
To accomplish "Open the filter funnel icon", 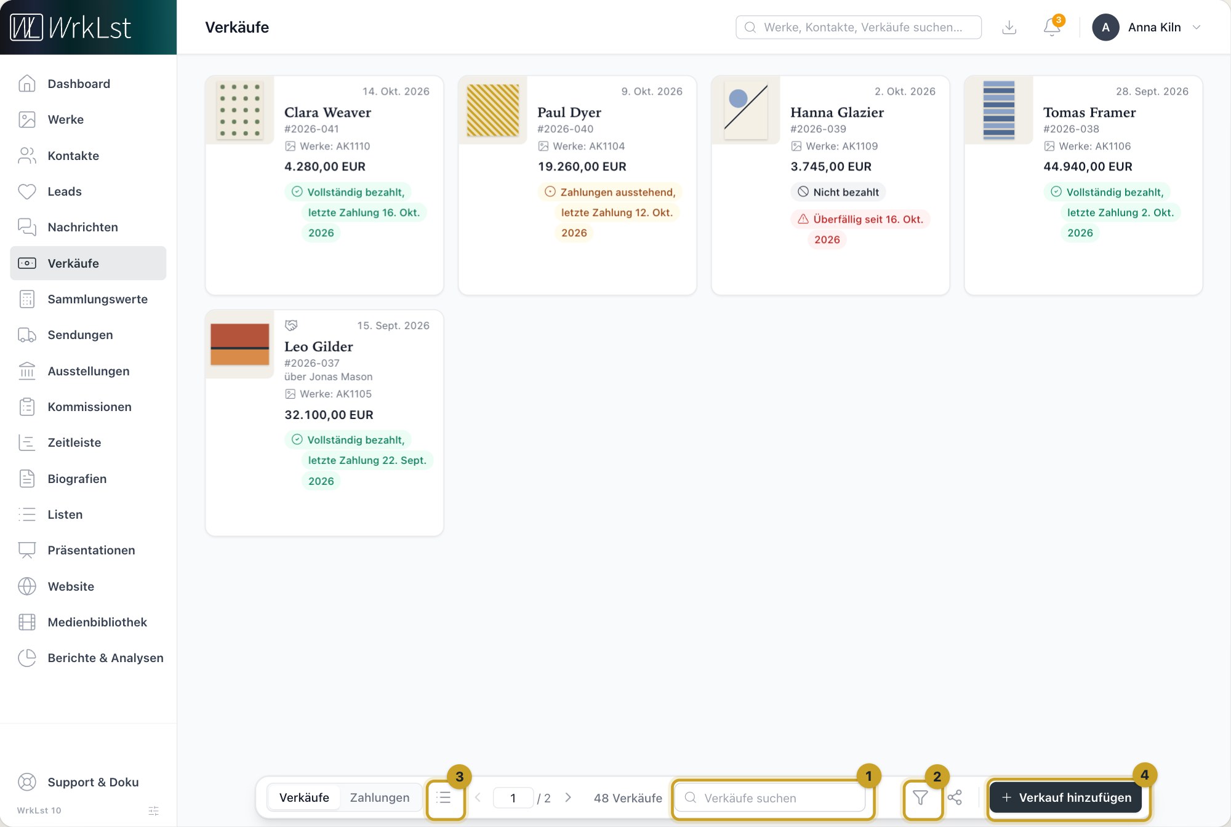I will click(920, 797).
